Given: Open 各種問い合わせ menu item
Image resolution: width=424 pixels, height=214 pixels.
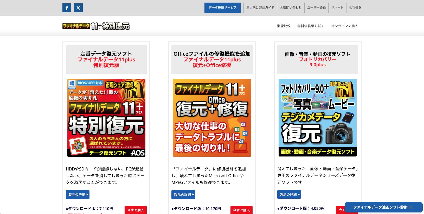Looking at the screenshot, I should 291,8.
